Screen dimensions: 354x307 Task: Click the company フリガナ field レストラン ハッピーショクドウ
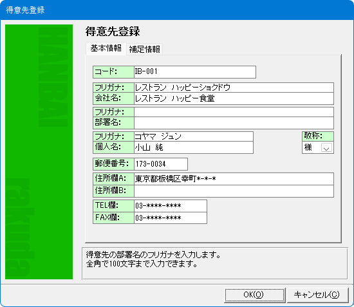(234, 88)
